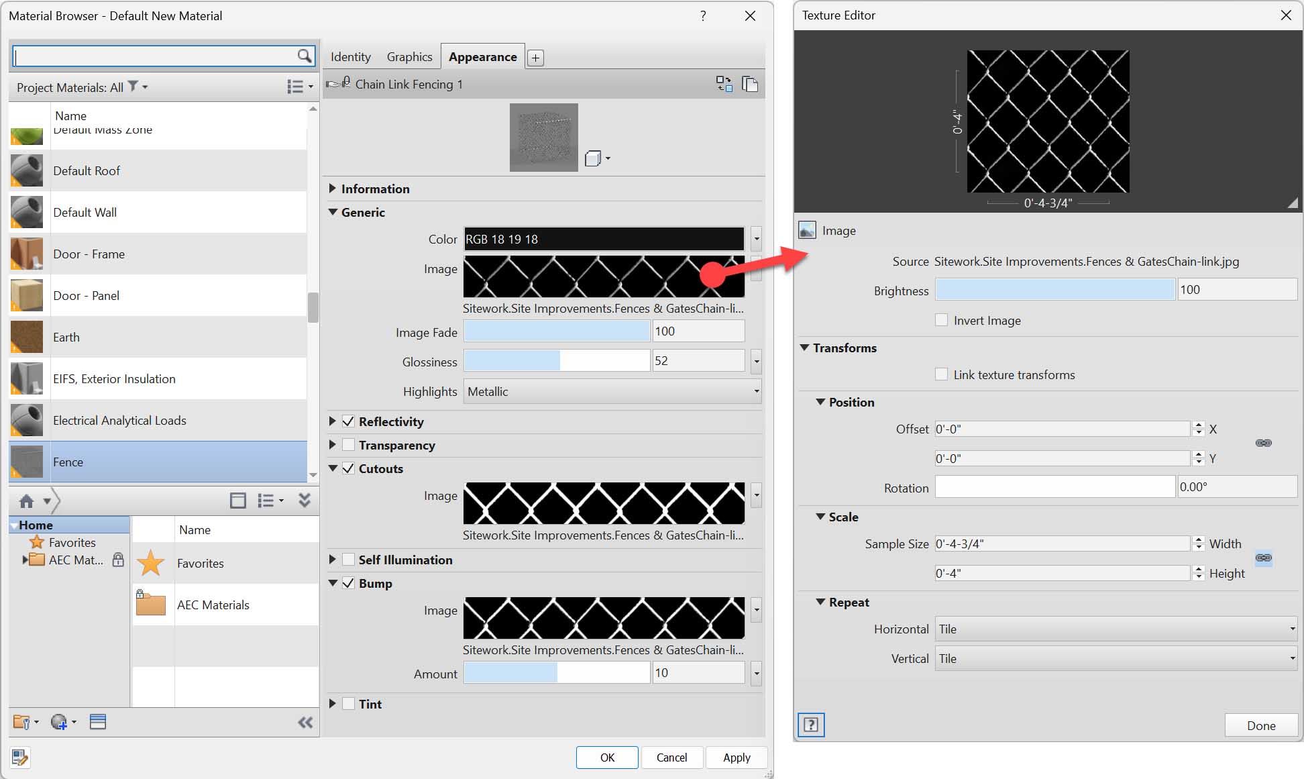The height and width of the screenshot is (779, 1304).
Task: Click the Creates a new material icon
Action: click(60, 722)
